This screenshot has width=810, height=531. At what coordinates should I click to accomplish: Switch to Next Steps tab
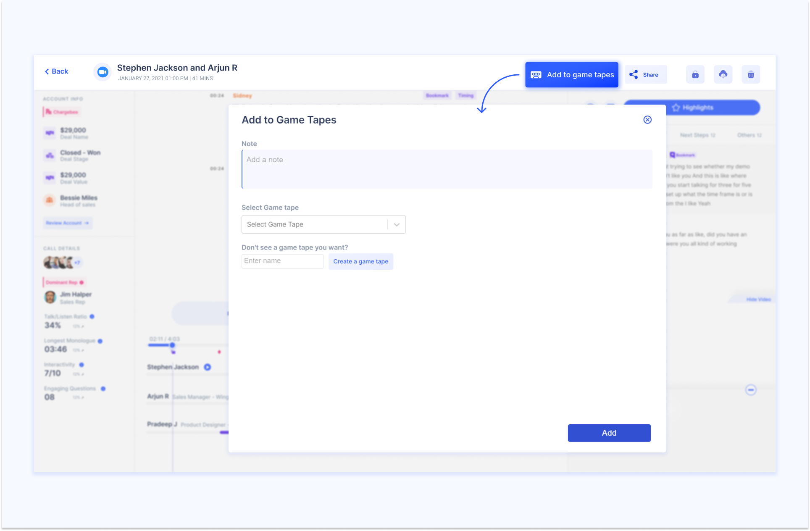(x=697, y=135)
